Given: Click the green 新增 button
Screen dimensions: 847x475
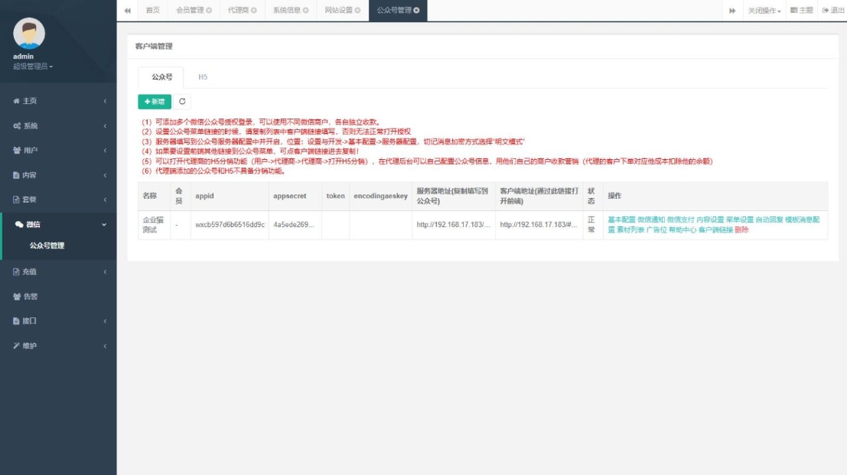Looking at the screenshot, I should [x=155, y=102].
